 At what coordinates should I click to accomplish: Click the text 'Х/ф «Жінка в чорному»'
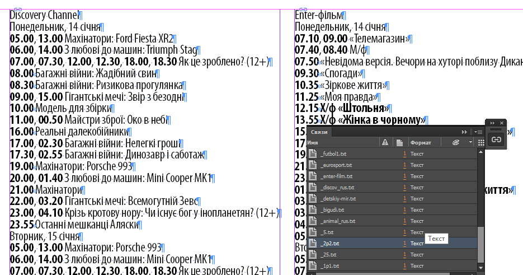(373, 120)
